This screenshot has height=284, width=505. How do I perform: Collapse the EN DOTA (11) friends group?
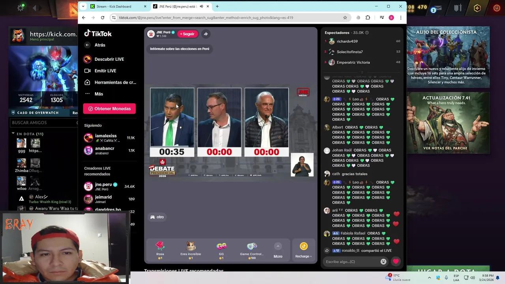click(x=13, y=134)
